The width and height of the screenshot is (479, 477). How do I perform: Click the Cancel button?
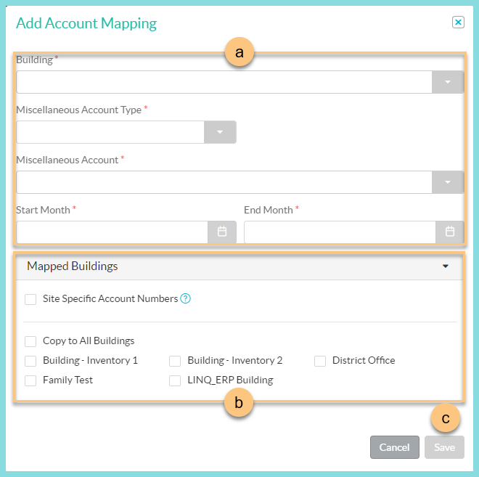(394, 447)
